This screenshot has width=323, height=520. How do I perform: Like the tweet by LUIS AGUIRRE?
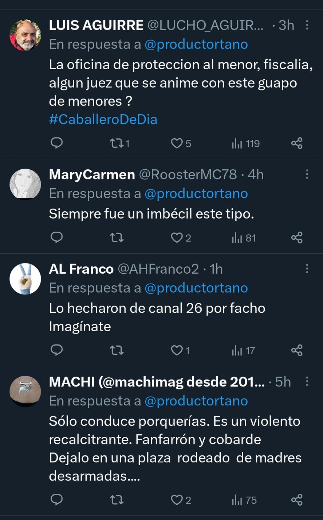coord(177,143)
